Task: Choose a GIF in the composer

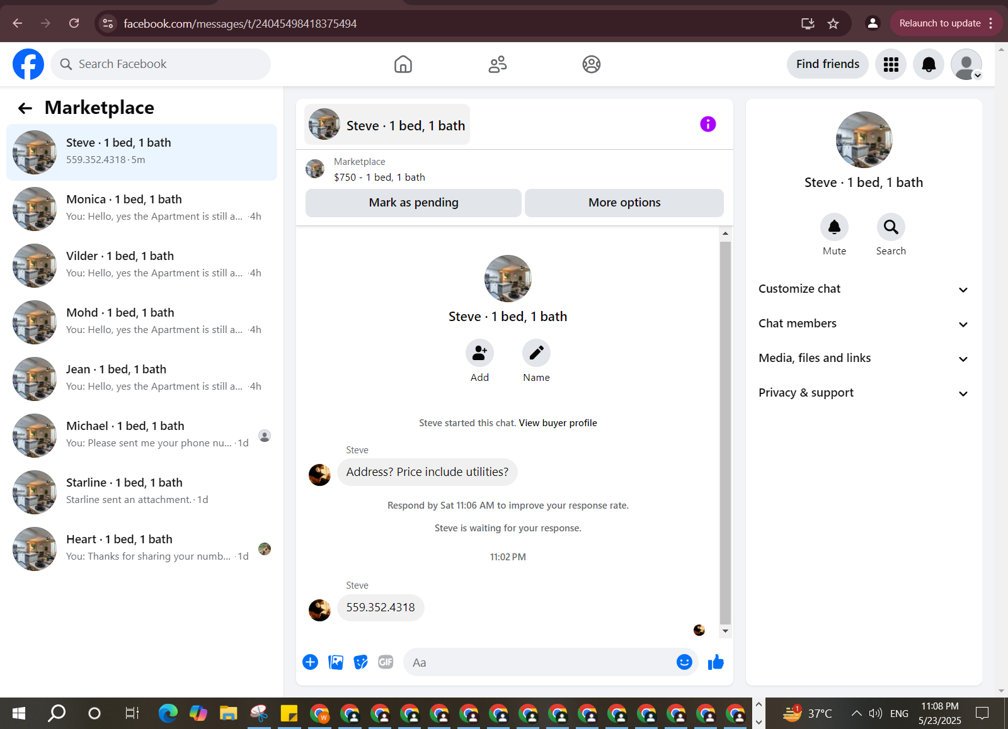Action: click(x=386, y=662)
